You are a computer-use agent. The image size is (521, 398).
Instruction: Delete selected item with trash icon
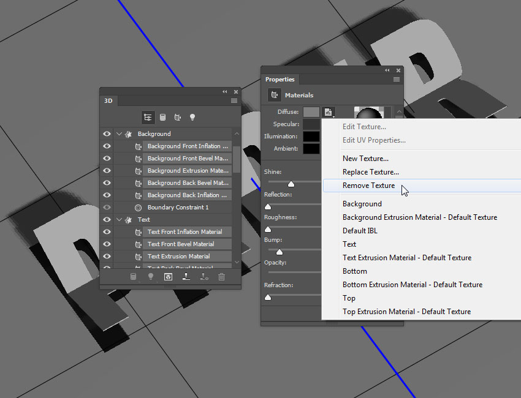222,277
